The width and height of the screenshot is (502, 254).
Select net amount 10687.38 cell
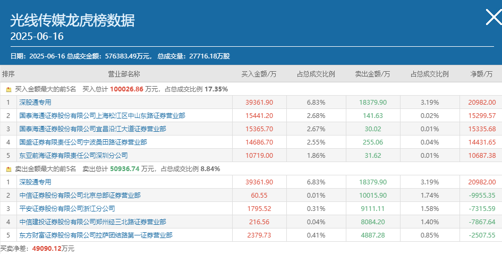(x=482, y=156)
